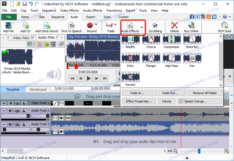Open the Help question mark icon
The width and height of the screenshot is (234, 161).
tap(225, 17)
